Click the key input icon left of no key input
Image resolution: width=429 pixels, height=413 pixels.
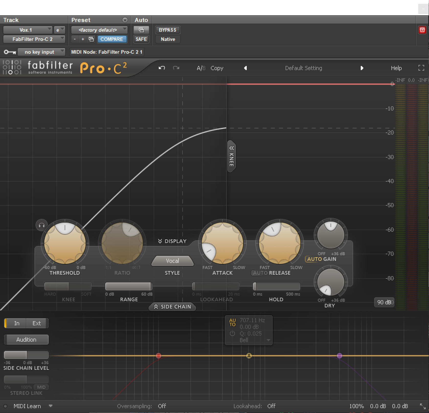click(9, 52)
